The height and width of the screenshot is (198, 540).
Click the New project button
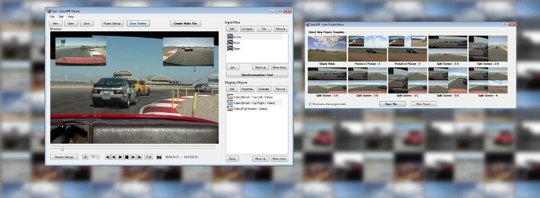tap(55, 23)
